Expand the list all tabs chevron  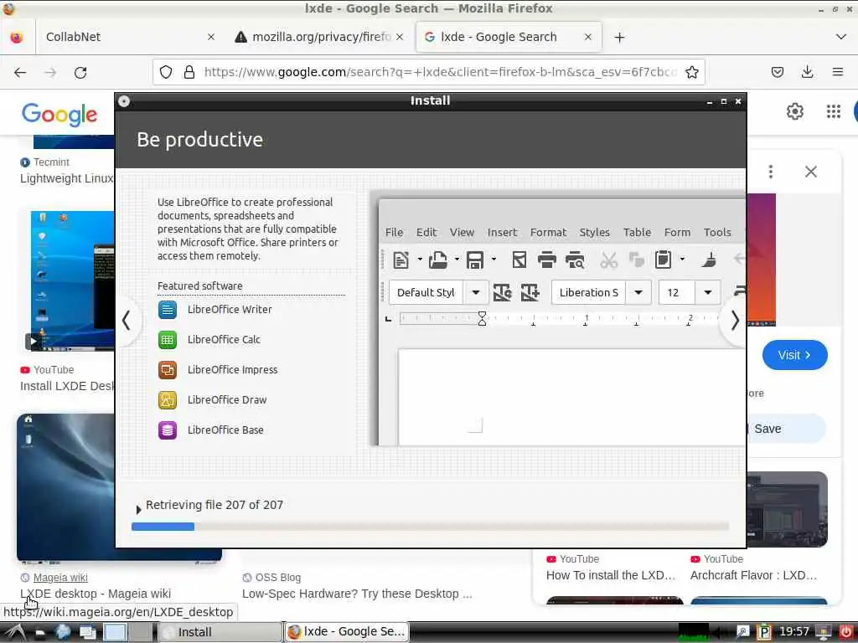[x=841, y=37]
